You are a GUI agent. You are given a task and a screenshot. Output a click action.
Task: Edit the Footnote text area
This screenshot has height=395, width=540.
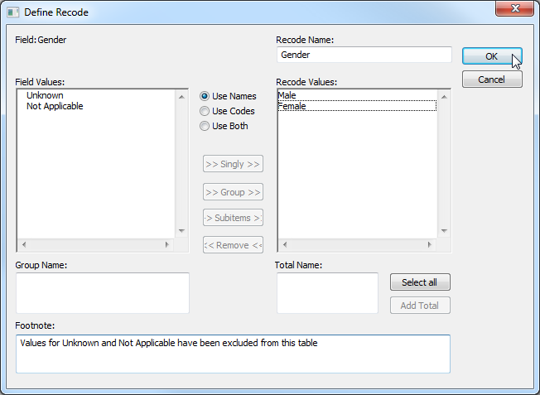tap(232, 354)
